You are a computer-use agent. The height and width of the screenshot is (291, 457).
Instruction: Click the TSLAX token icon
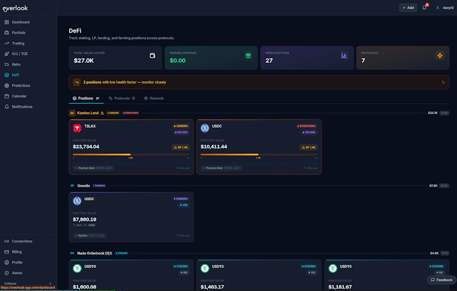click(x=77, y=128)
